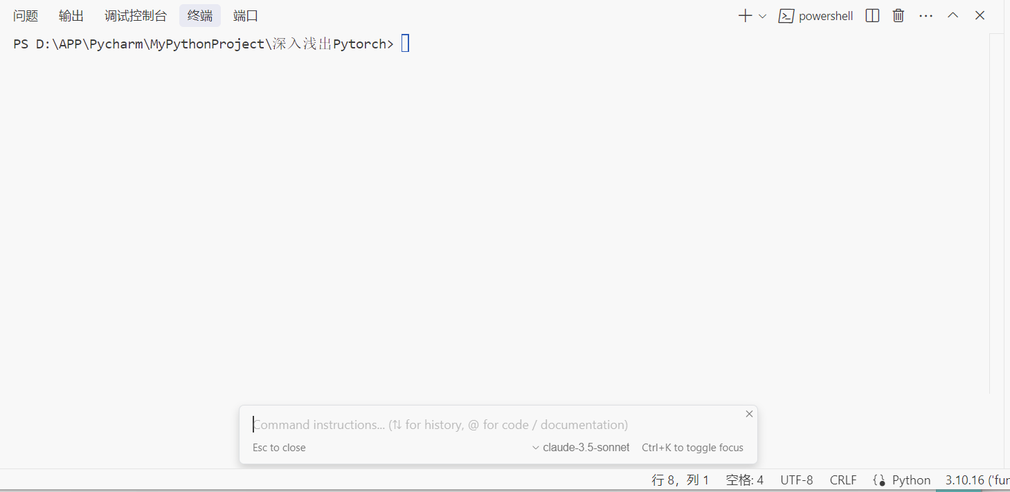Focus the terminal prompt cursor line

[406, 44]
